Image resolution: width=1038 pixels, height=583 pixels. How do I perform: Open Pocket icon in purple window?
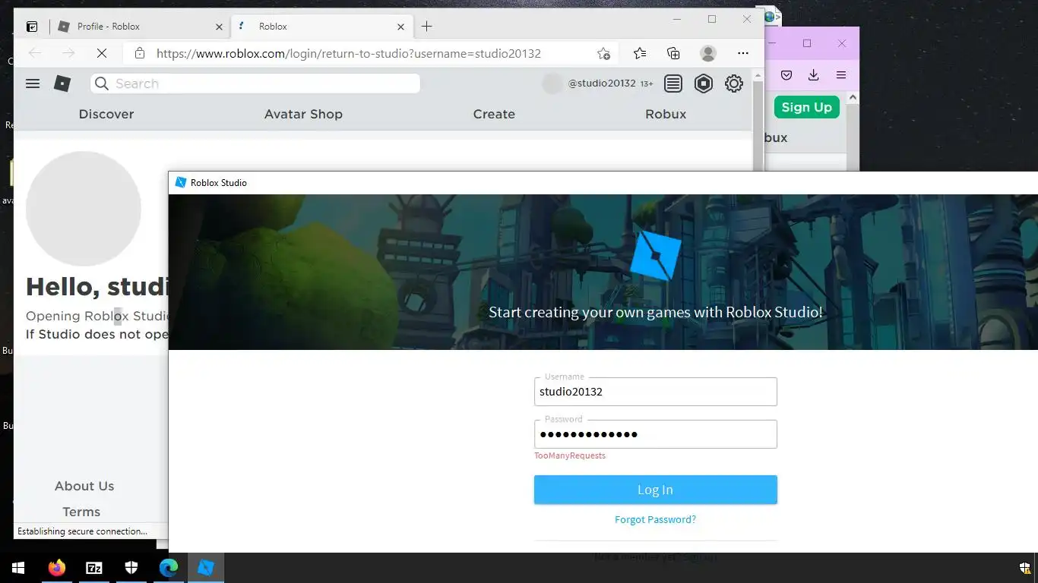point(786,74)
